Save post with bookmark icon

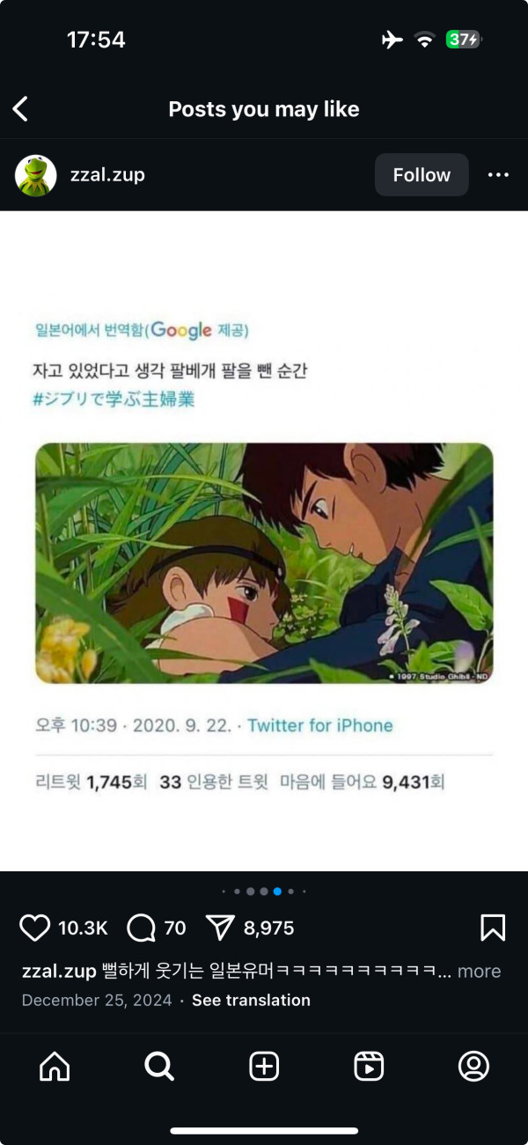(492, 928)
